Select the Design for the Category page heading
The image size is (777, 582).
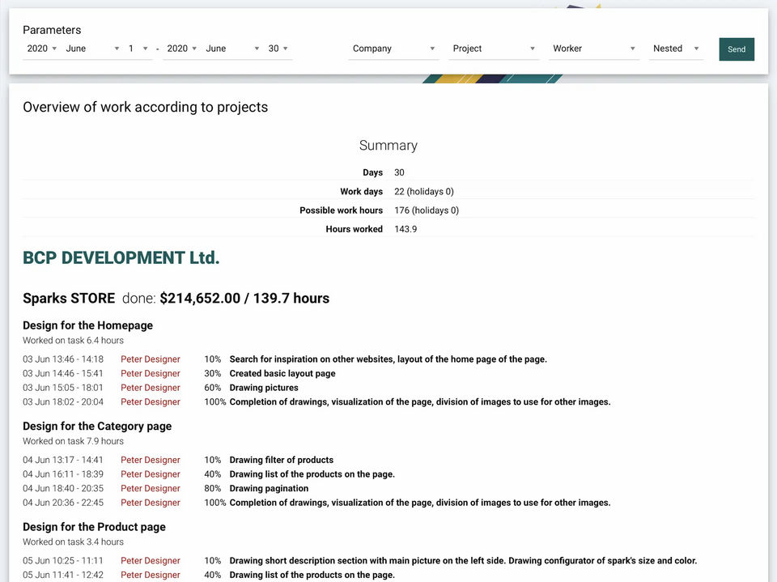97,426
